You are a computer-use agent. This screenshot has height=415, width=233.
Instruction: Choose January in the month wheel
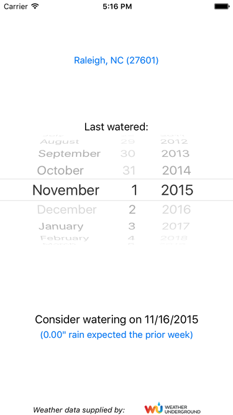pyautogui.click(x=61, y=226)
